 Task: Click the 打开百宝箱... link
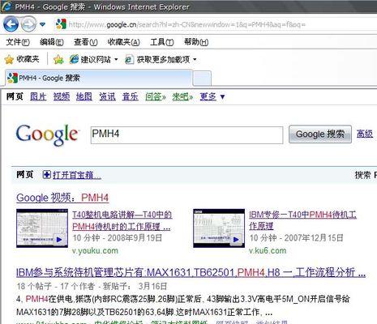(77, 175)
